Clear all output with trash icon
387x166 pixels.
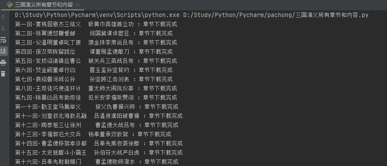(x=3, y=73)
